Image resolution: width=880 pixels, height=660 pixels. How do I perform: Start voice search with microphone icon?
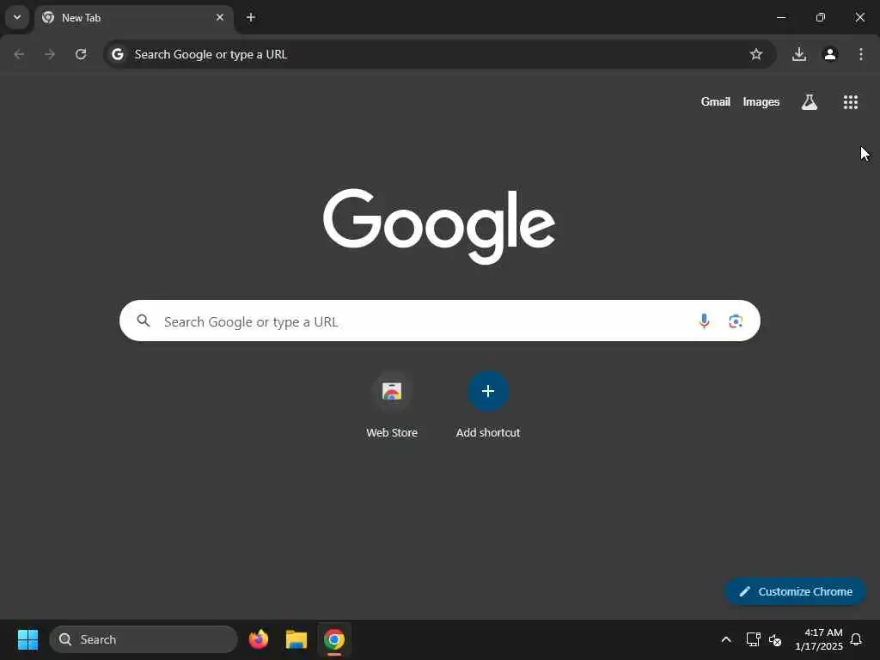pyautogui.click(x=704, y=321)
